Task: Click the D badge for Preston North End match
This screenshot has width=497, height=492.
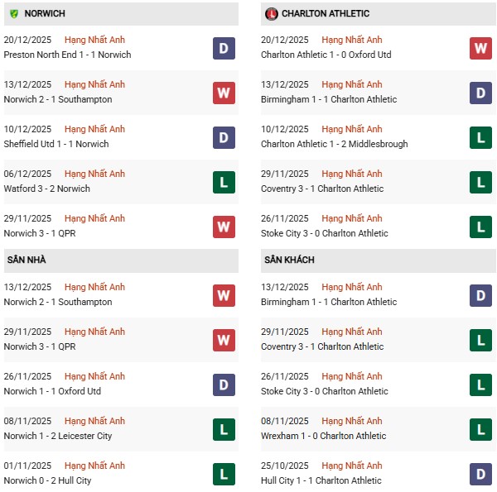Action: [224, 48]
